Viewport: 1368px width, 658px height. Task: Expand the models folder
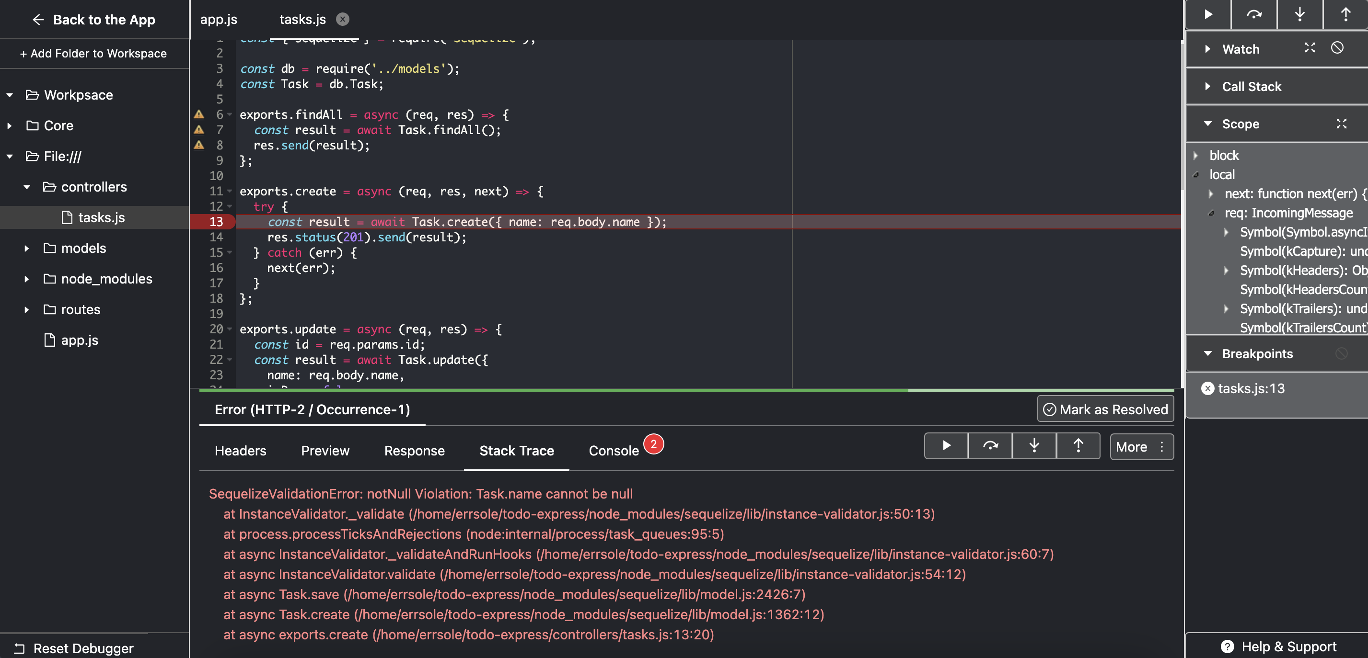pos(26,249)
